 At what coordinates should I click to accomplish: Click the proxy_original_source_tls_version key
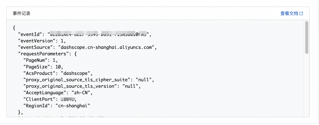(x=70, y=86)
